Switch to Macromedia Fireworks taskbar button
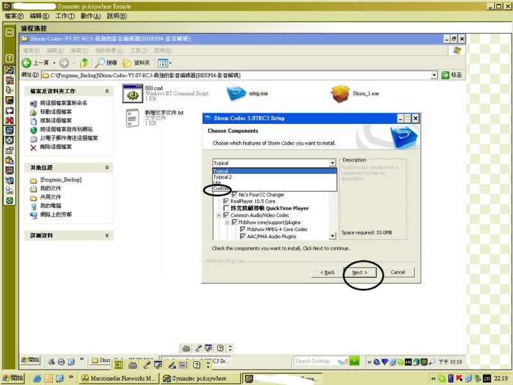This screenshot has width=513, height=385. coord(119,379)
